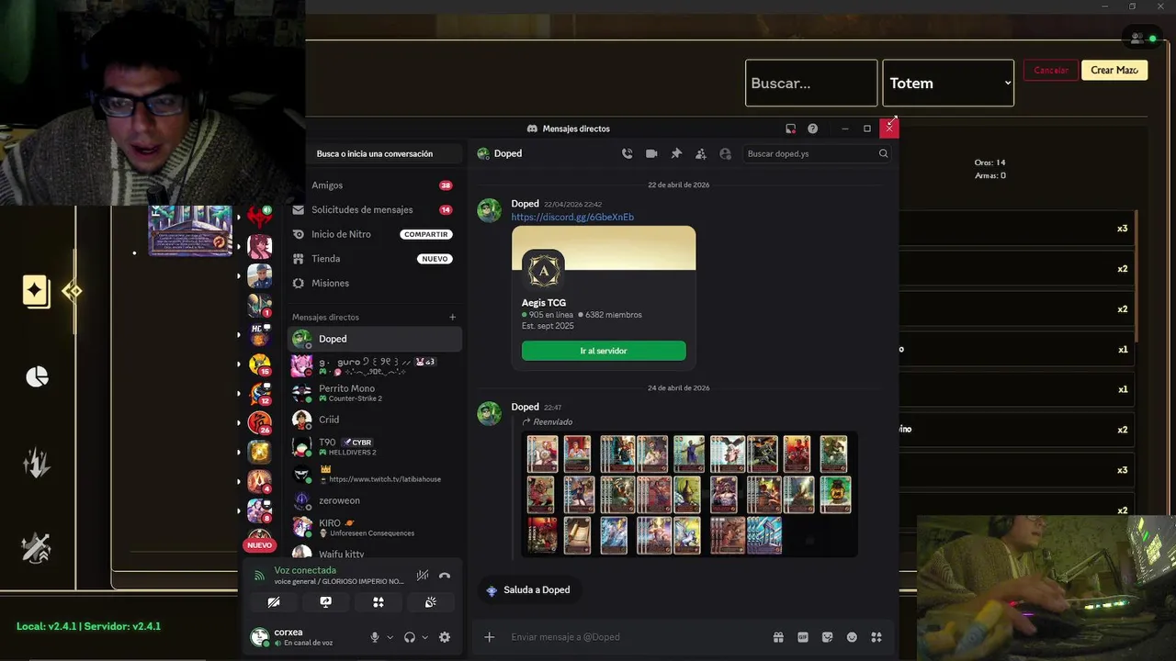This screenshot has height=661, width=1176.
Task: Open the discord.gg/6GbeXnEb invite link
Action: 572,217
